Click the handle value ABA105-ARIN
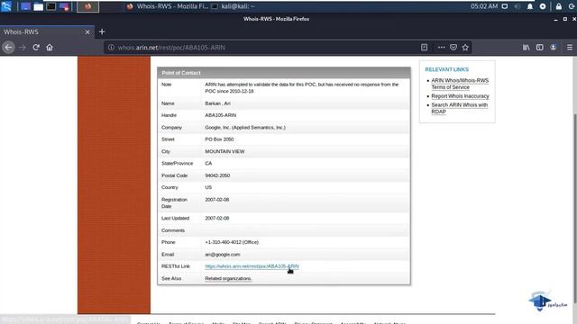The width and height of the screenshot is (577, 324). pyautogui.click(x=220, y=115)
